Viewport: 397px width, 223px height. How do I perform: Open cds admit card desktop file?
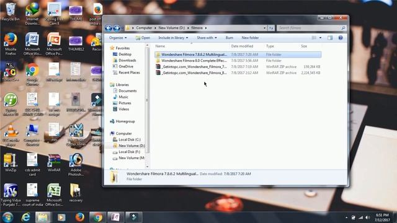(x=32, y=164)
